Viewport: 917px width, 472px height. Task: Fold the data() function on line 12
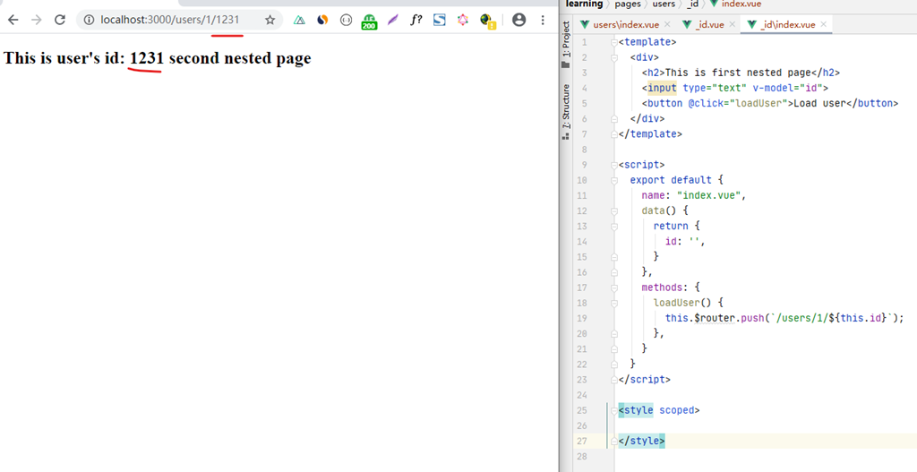coord(614,210)
